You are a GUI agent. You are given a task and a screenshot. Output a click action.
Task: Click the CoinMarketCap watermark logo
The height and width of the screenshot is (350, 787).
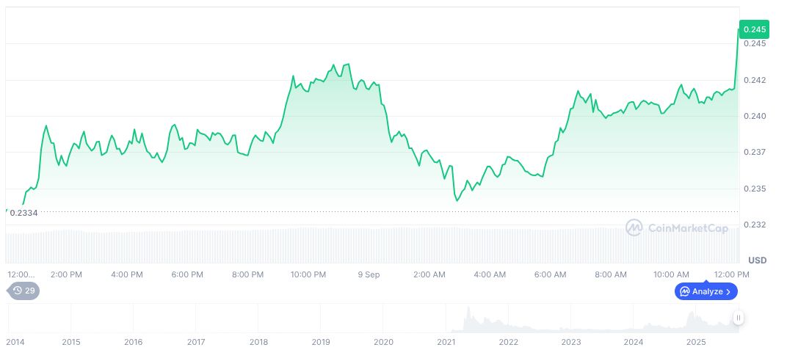coord(676,228)
